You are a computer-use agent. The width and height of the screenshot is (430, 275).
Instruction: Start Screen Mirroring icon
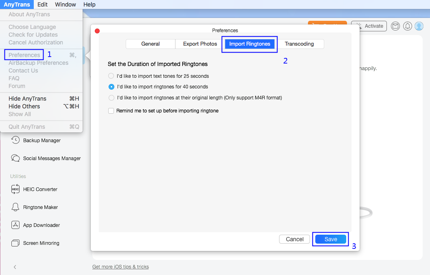pyautogui.click(x=15, y=243)
